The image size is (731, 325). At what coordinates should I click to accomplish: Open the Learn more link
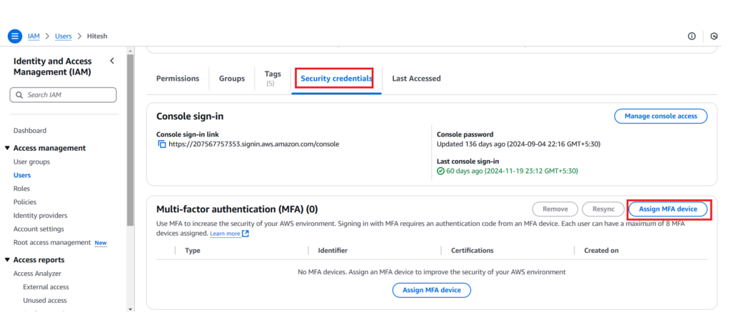click(225, 234)
